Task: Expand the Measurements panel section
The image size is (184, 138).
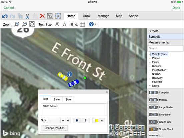Action: click(x=165, y=42)
